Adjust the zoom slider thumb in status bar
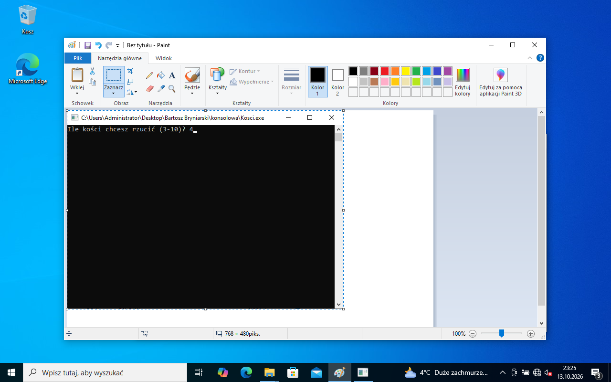The width and height of the screenshot is (611, 382). point(502,333)
